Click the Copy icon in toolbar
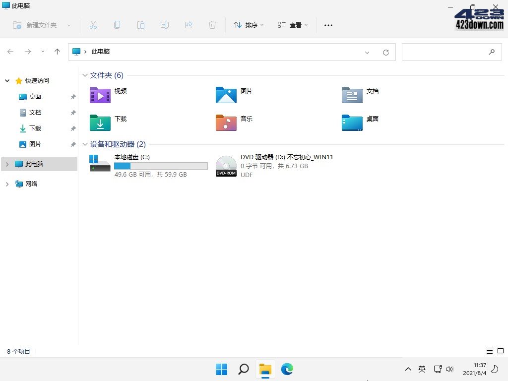 pyautogui.click(x=117, y=25)
